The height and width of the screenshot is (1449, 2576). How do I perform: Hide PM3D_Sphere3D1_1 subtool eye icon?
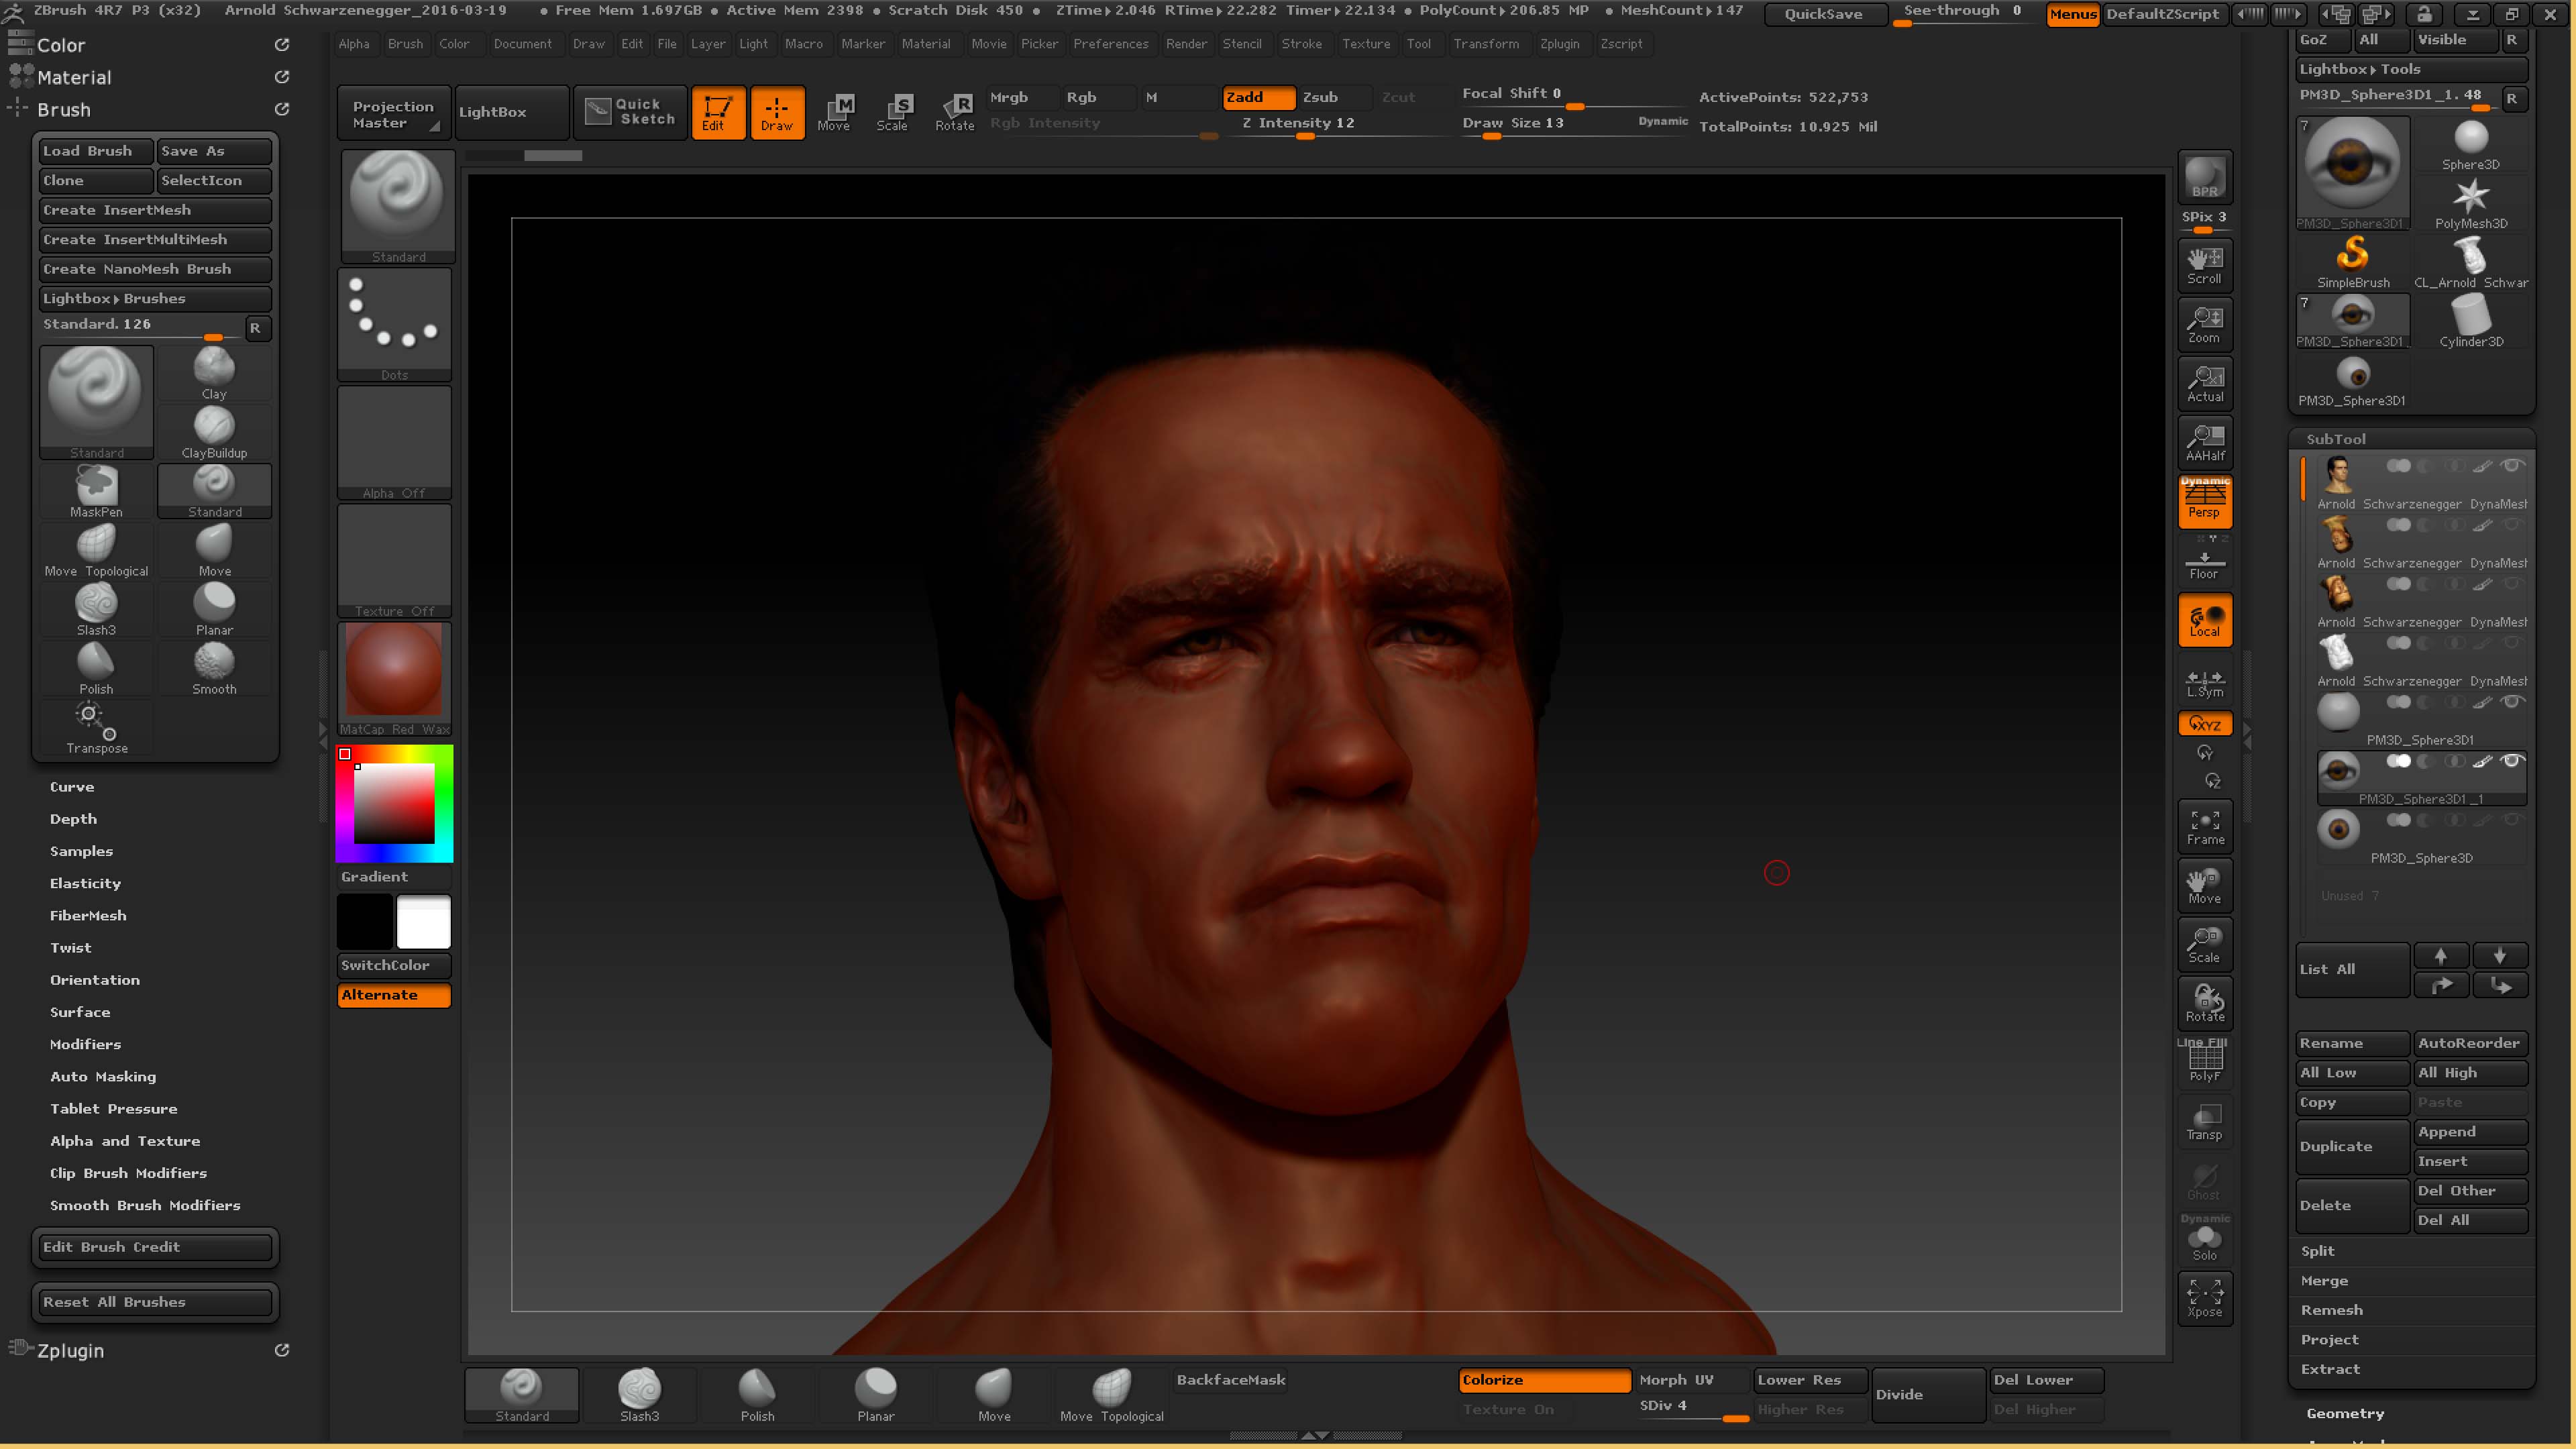[x=2512, y=761]
